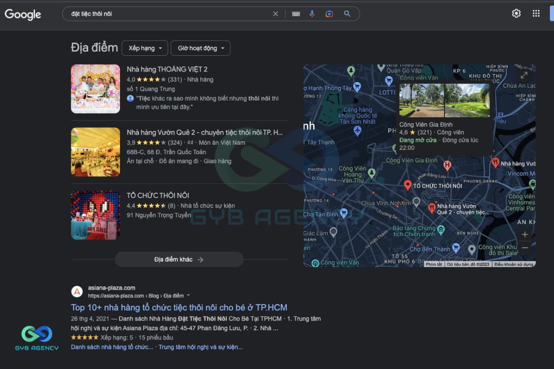554x369 pixels.
Task: Click the magnifier search button
Action: point(347,14)
